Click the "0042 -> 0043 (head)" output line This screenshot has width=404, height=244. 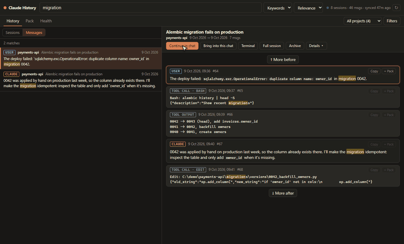click(x=214, y=121)
